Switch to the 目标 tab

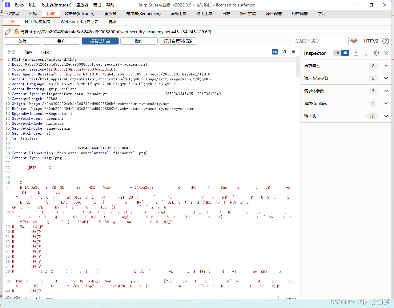(33, 14)
